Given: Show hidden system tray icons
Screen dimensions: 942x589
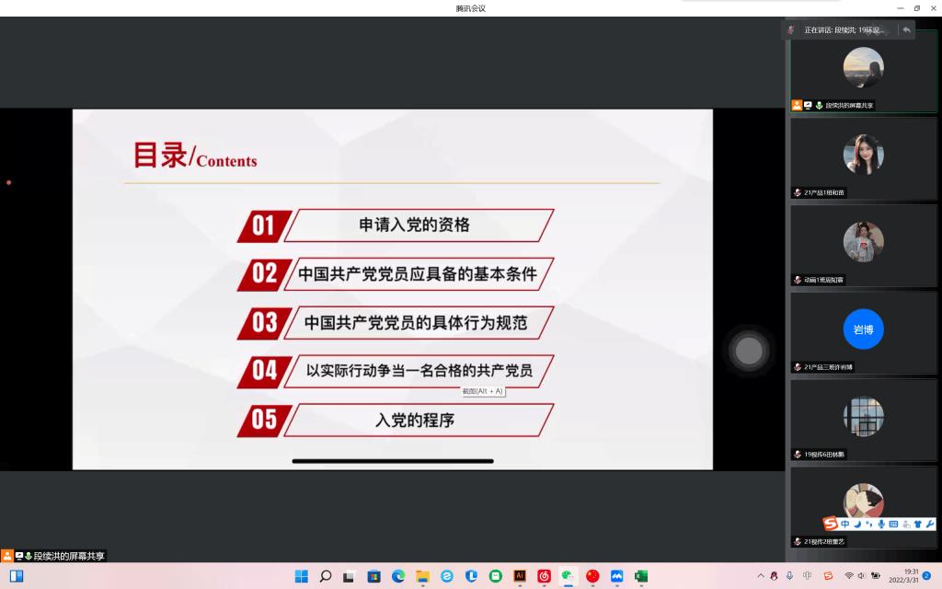Looking at the screenshot, I should click(761, 576).
